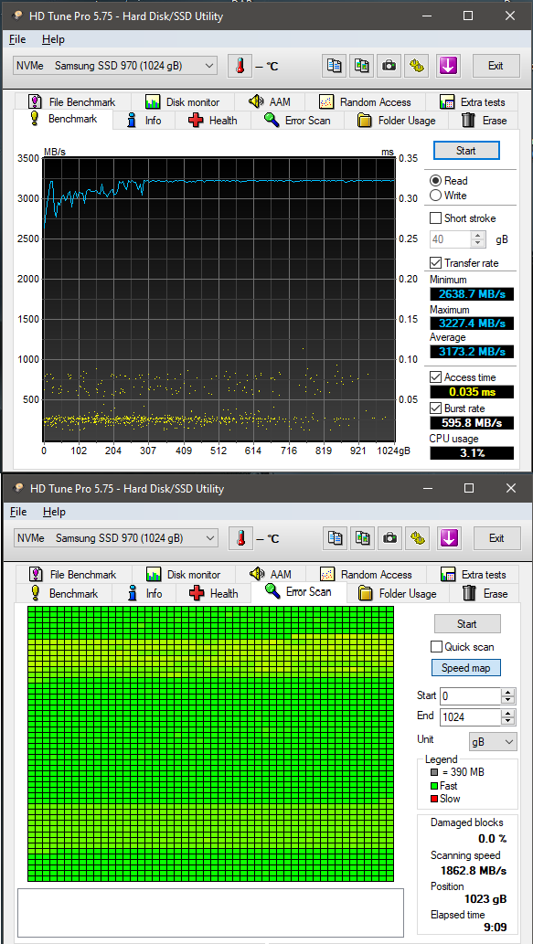Start the error scan in lower window
Screen dimensions: 533x944
coord(467,624)
